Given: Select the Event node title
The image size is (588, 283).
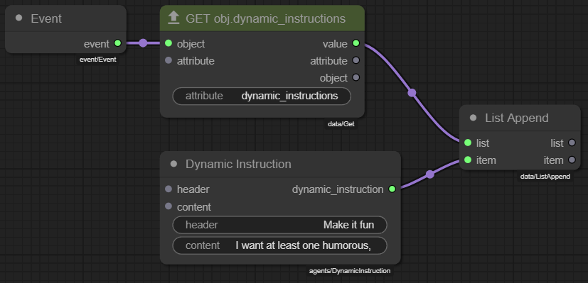Looking at the screenshot, I should click(46, 18).
